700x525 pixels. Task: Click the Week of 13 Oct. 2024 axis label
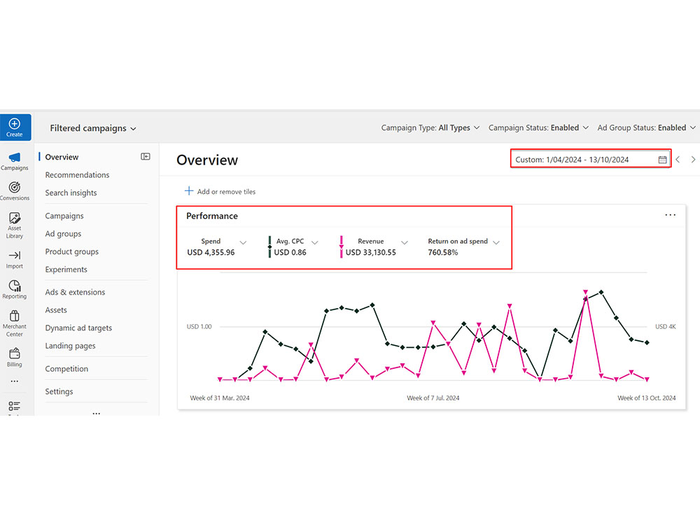646,398
